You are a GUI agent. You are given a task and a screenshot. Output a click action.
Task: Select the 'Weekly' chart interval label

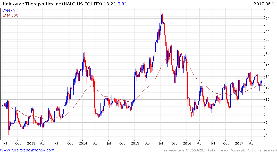9,10
